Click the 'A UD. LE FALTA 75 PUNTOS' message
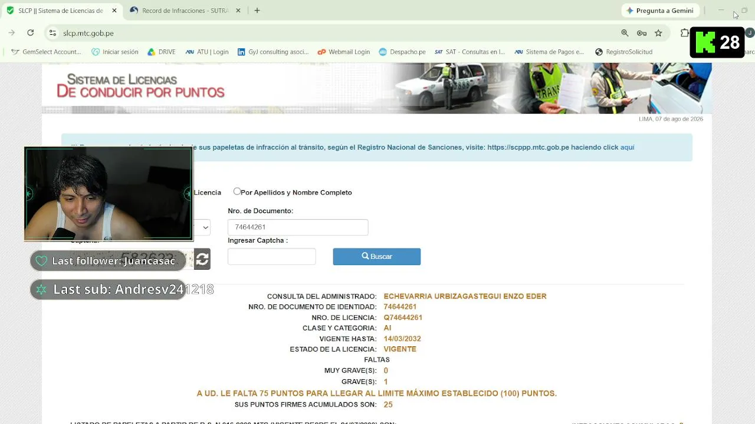 [377, 393]
